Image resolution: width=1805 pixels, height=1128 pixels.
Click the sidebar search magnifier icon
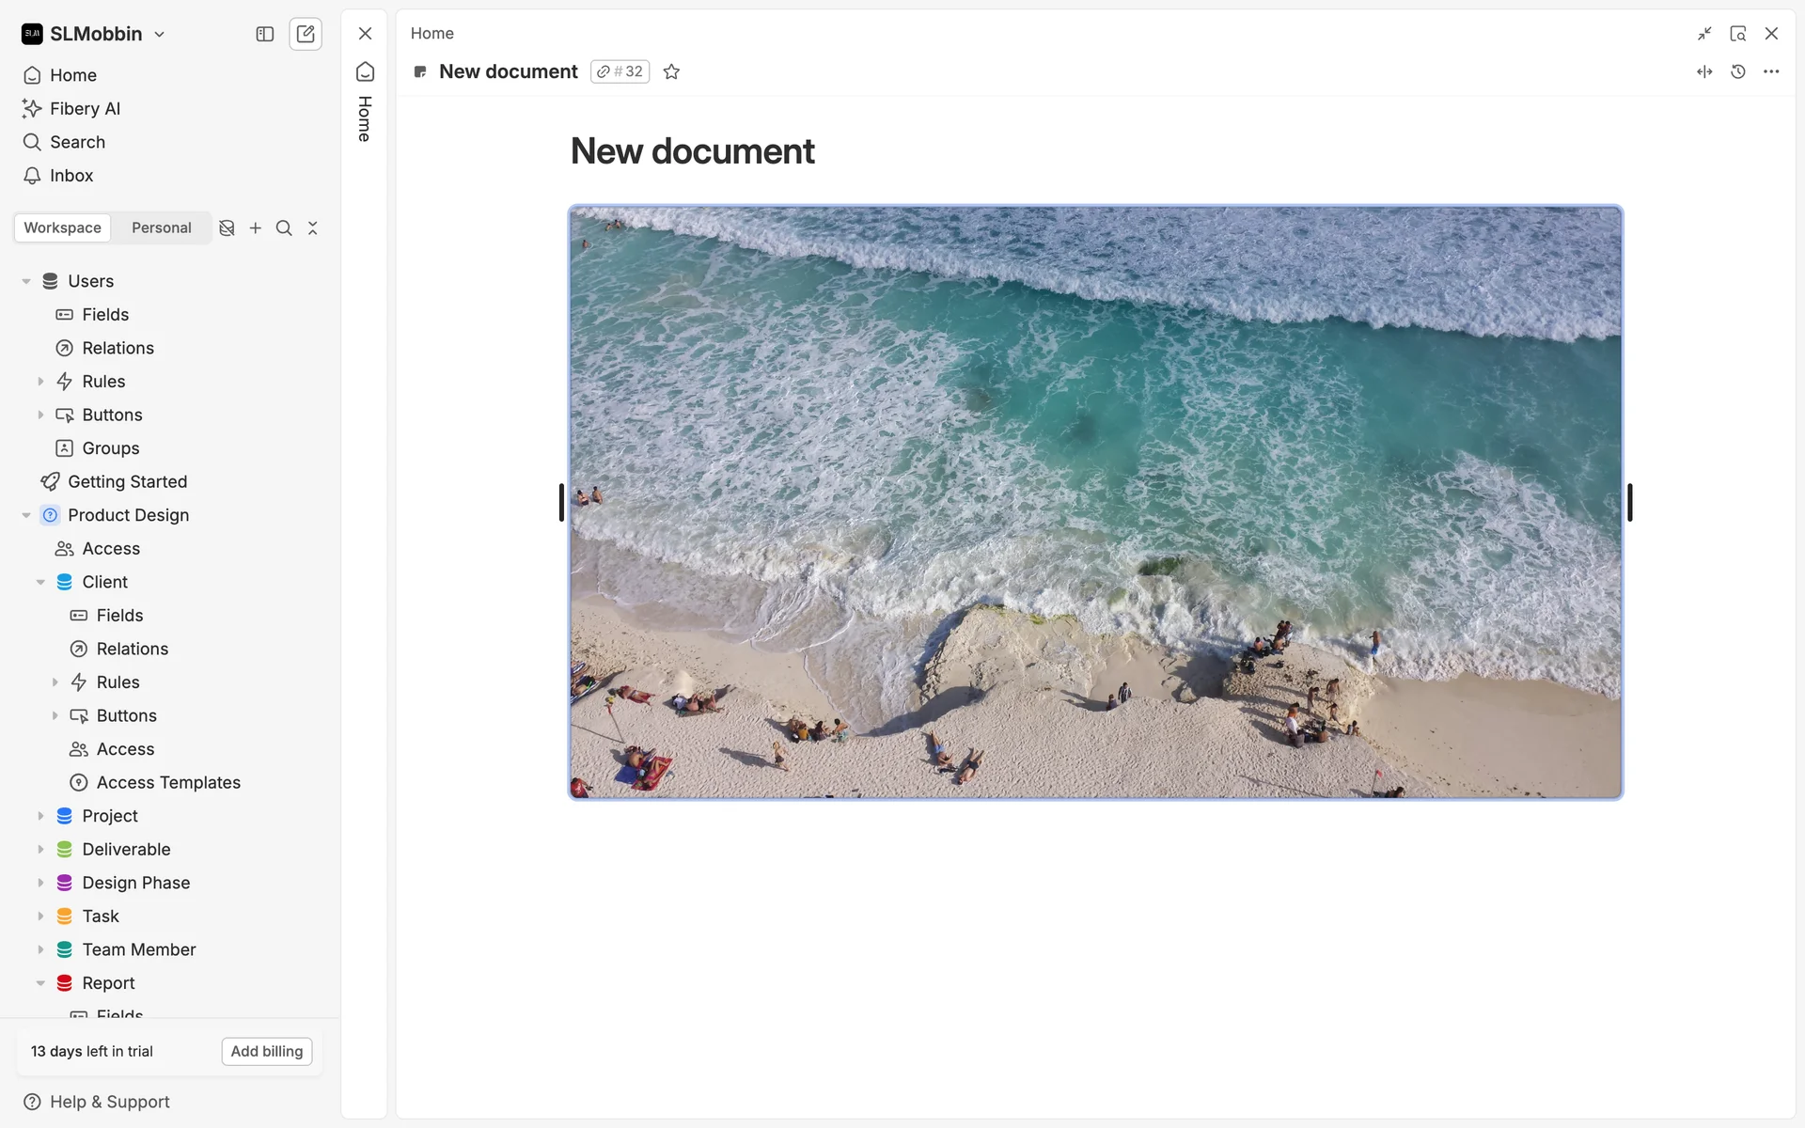coord(284,227)
